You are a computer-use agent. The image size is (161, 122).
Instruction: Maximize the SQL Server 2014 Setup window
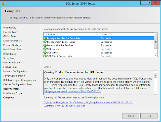tap(149, 3)
